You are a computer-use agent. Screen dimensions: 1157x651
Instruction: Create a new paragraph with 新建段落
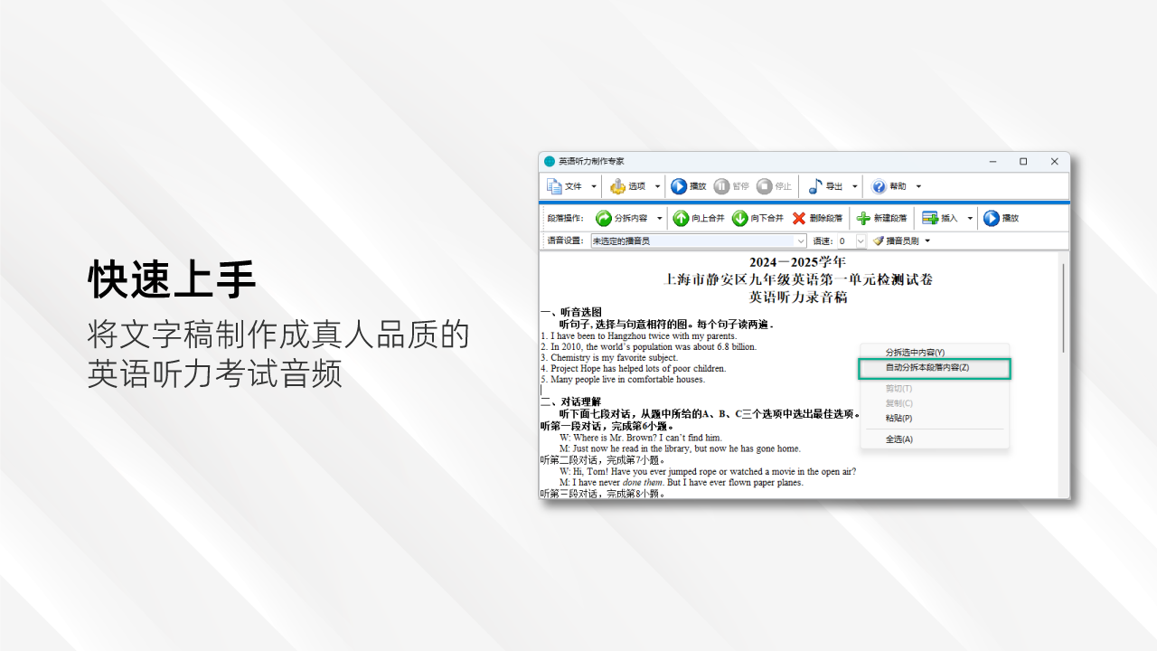coord(861,218)
